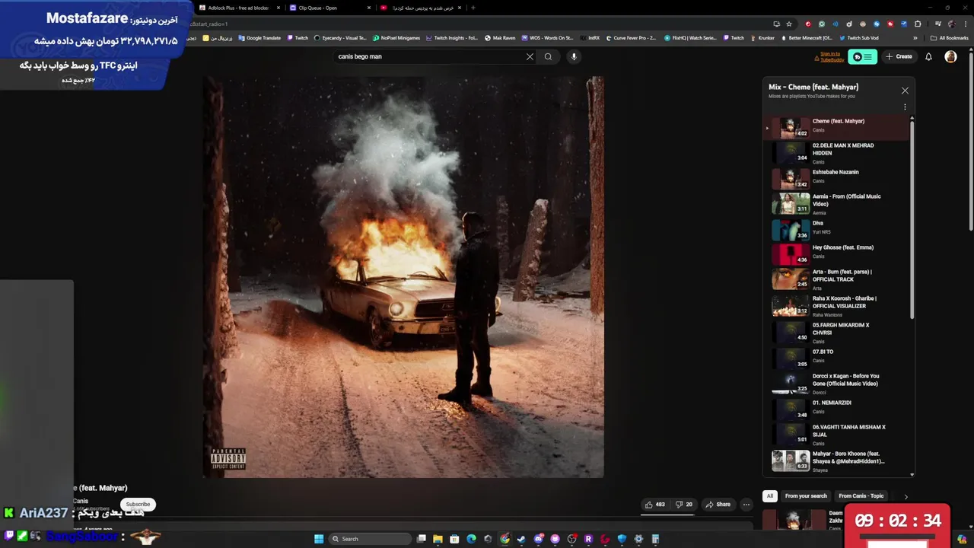Image resolution: width=974 pixels, height=548 pixels.
Task: Bookmark this page with star icon
Action: pyautogui.click(x=789, y=24)
